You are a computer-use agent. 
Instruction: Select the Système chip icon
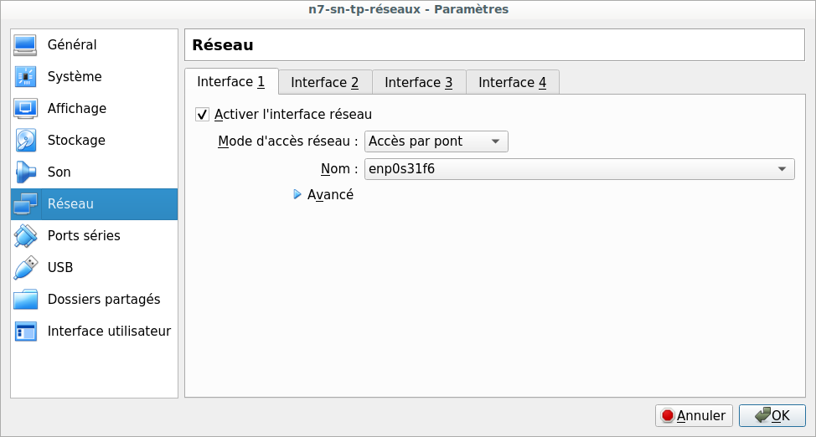coord(25,77)
